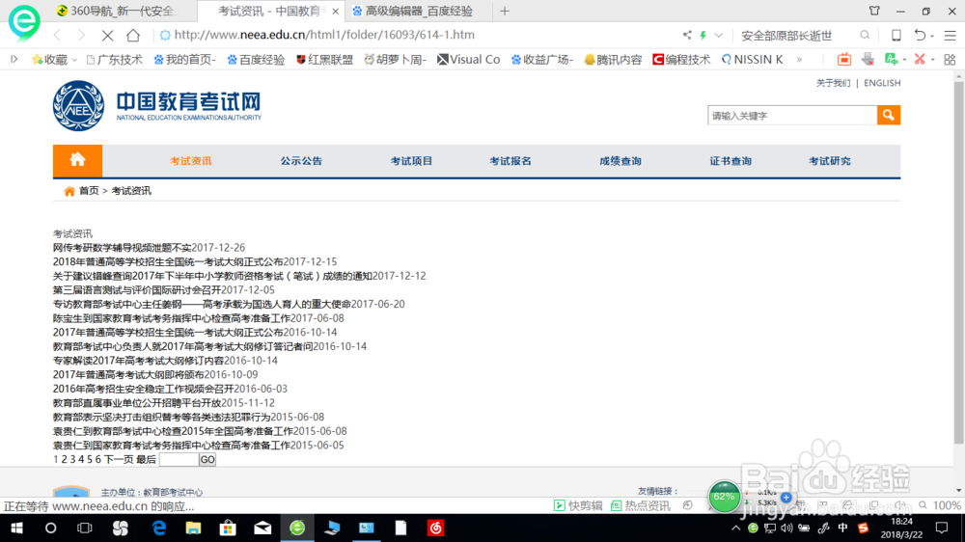
Task: Close the 考试资讯 tab
Action: coord(336,11)
